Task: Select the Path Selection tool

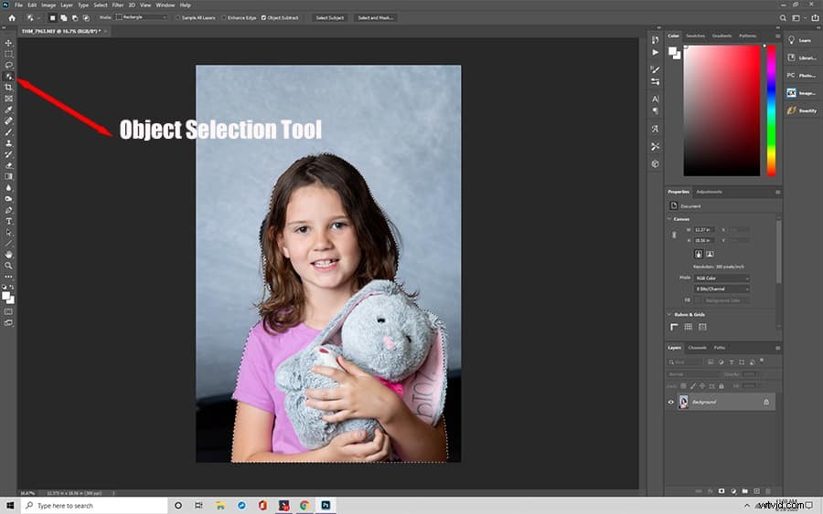Action: tap(8, 233)
